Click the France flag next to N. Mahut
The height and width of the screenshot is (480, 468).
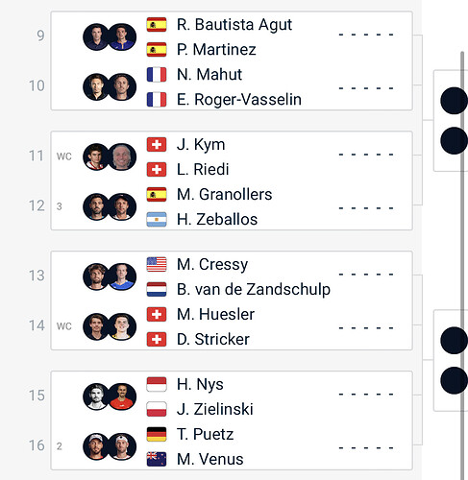point(157,75)
